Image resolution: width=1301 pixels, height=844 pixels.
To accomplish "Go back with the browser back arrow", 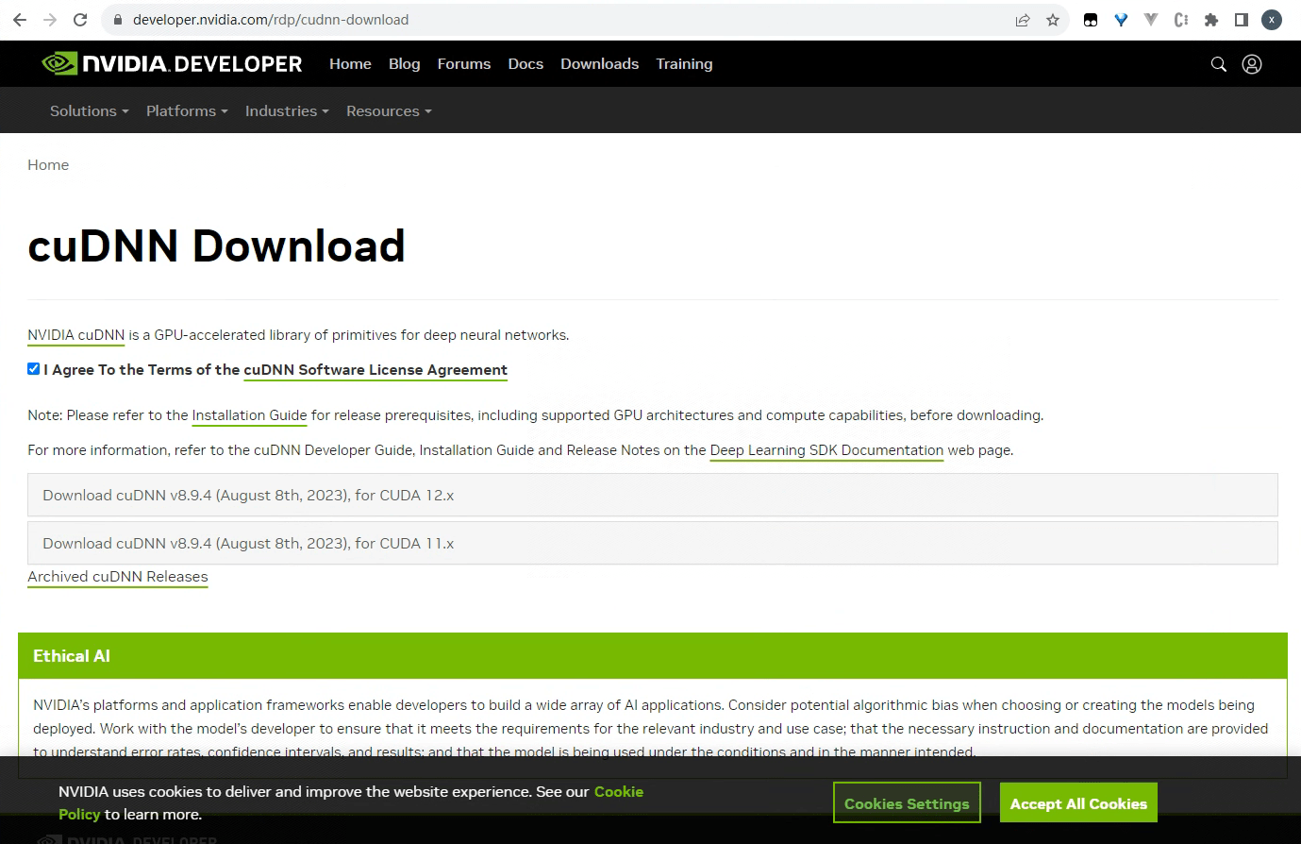I will point(20,20).
